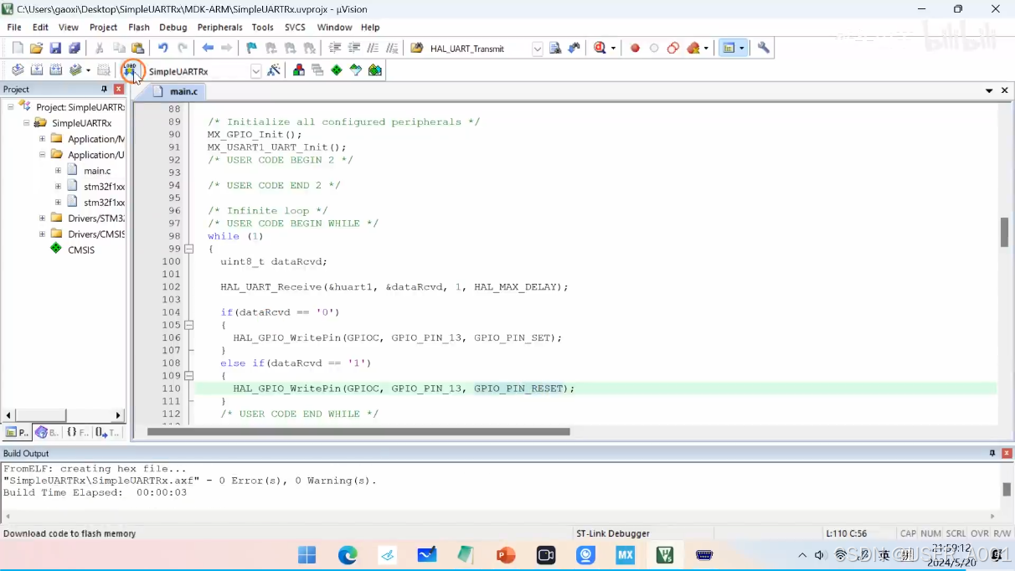Open the Debug menu

coord(173,27)
